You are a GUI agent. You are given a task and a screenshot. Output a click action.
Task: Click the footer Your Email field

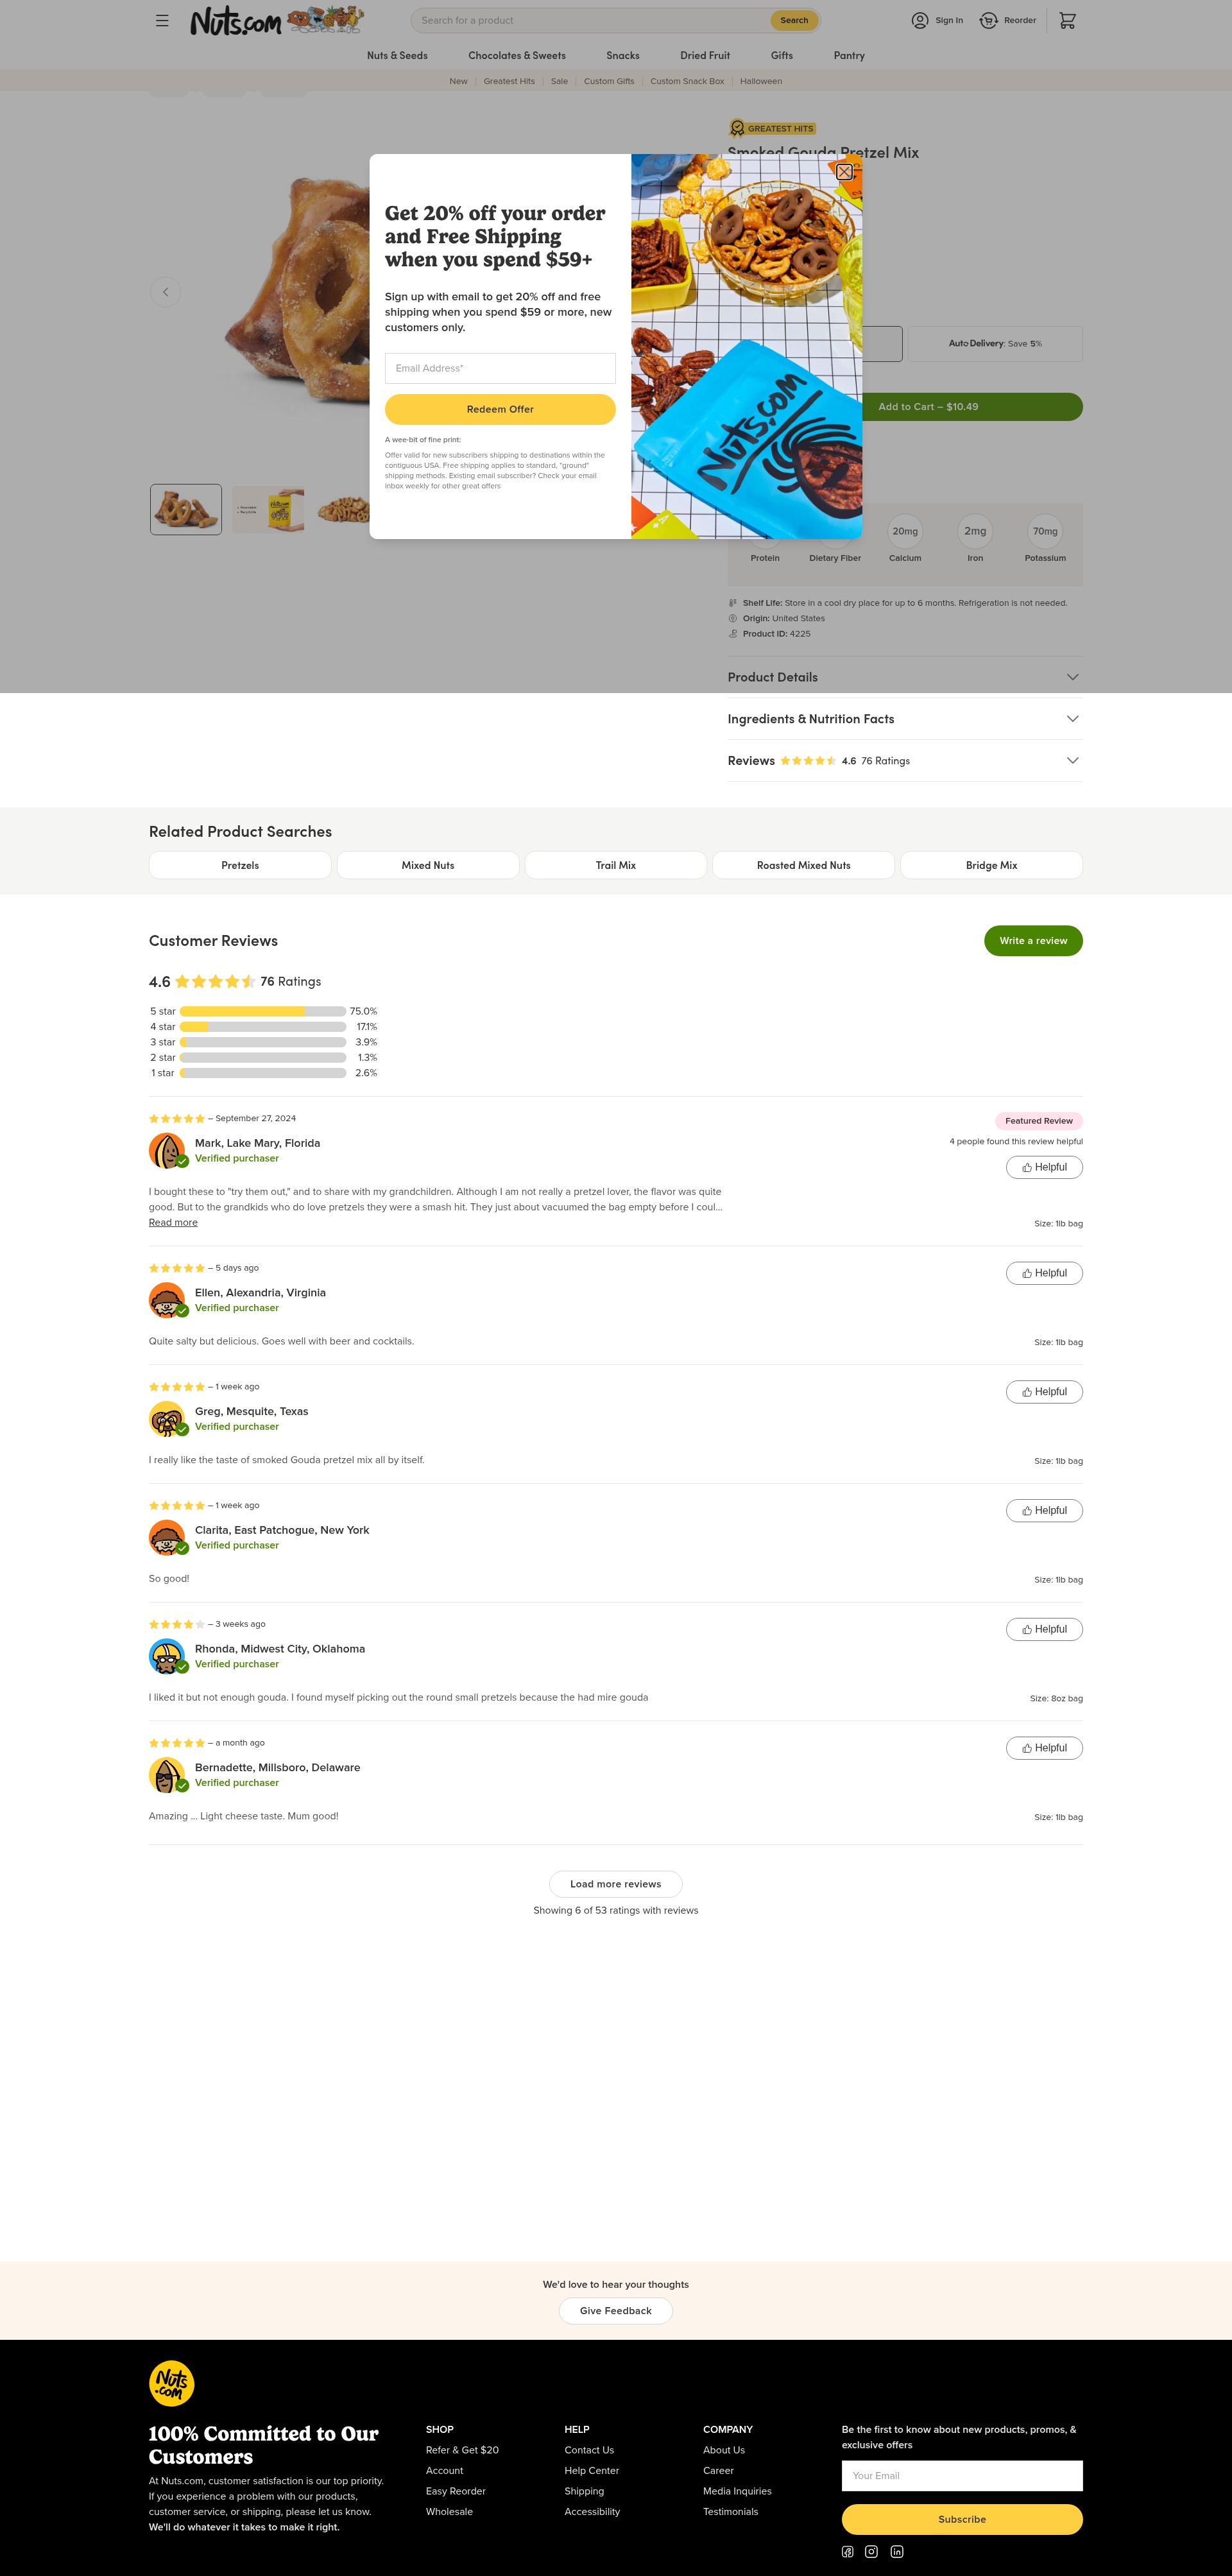(x=962, y=2476)
